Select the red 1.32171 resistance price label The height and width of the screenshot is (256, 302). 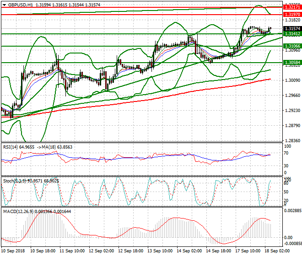click(x=292, y=7)
